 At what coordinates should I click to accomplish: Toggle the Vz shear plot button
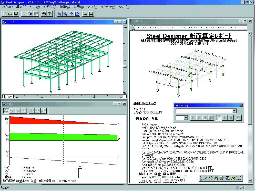click(38, 111)
